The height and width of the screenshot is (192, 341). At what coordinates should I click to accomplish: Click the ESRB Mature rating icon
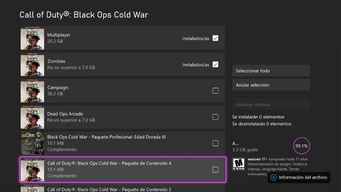pyautogui.click(x=239, y=164)
